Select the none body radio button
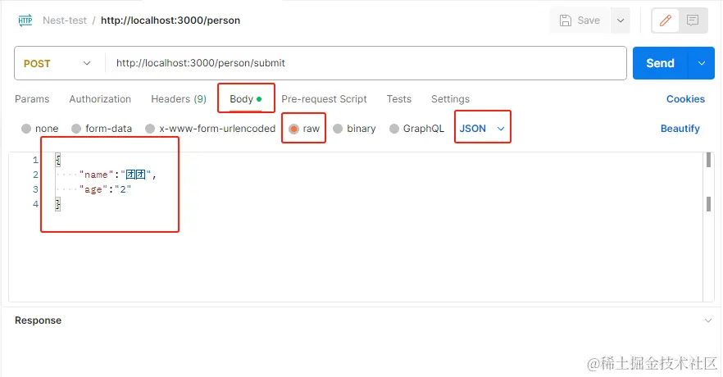 [x=26, y=129]
